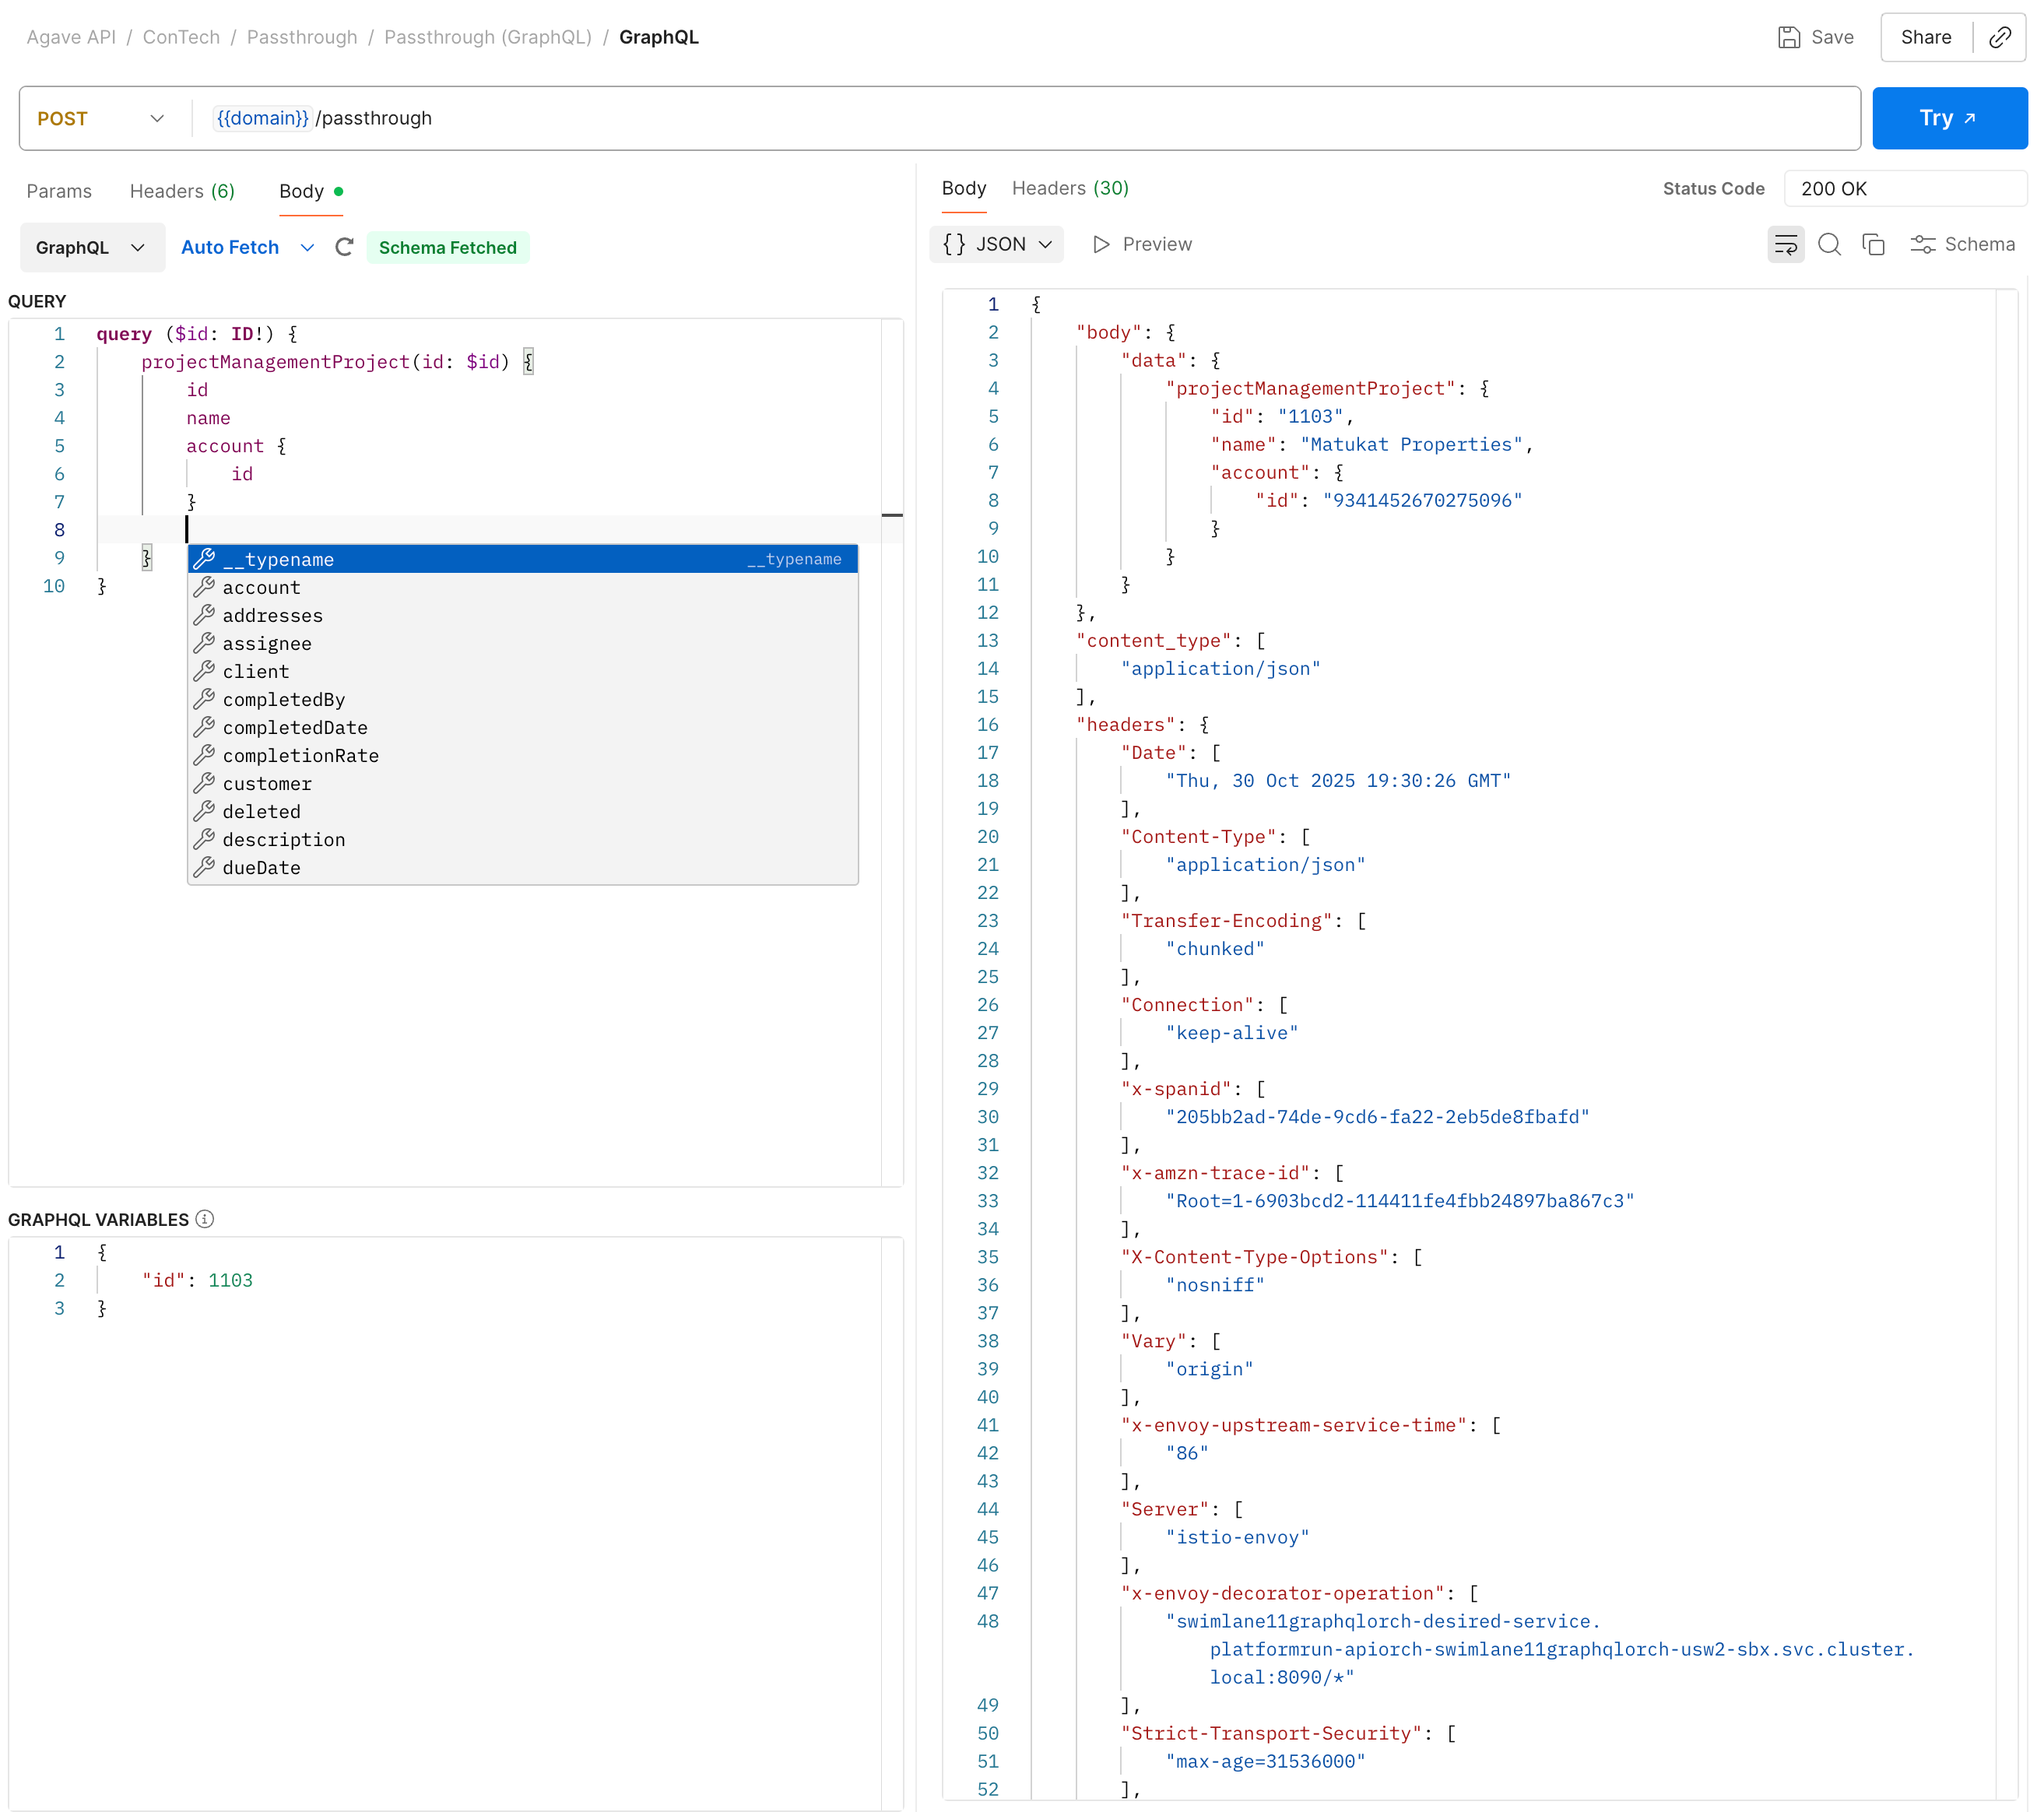Click the GraphQL Variables info icon
This screenshot has width=2044, height=1812.
point(205,1219)
